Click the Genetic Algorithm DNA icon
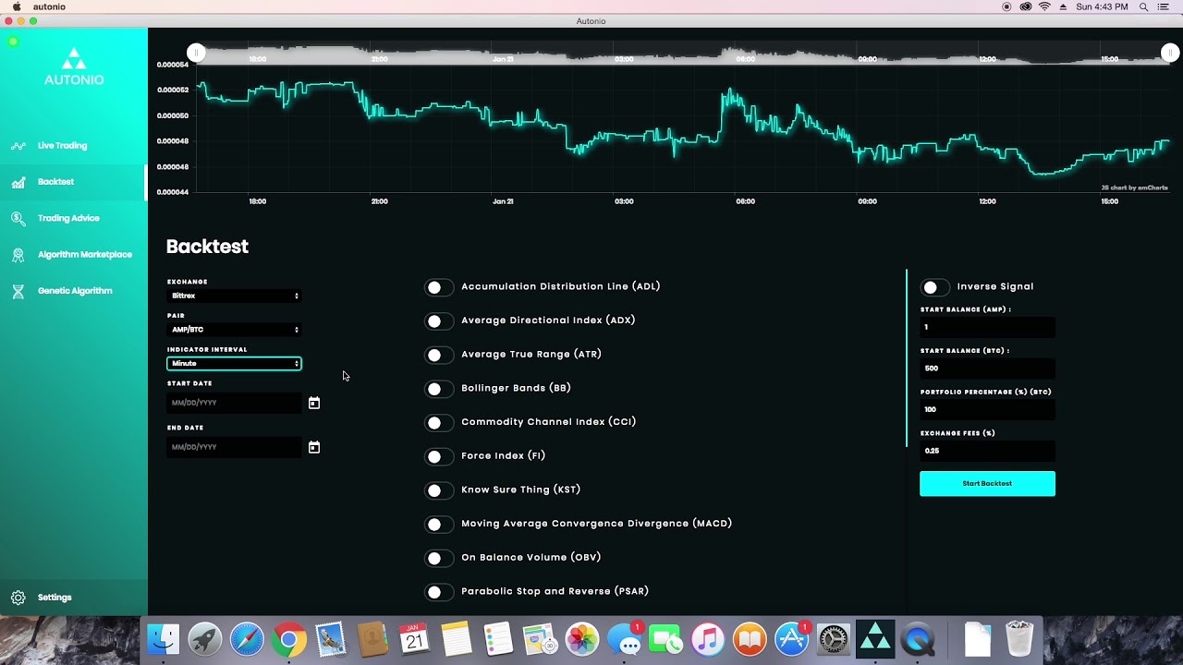Screen dimensions: 1183x665 (x=18, y=291)
